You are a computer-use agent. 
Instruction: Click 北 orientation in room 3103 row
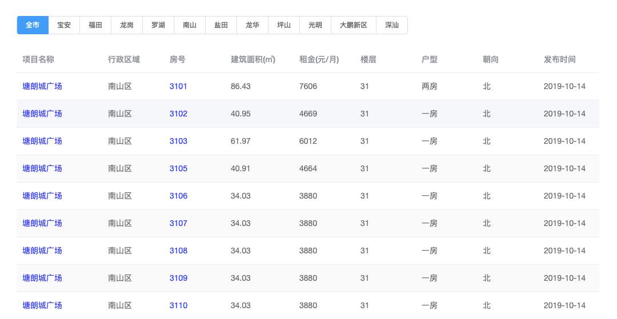487,141
